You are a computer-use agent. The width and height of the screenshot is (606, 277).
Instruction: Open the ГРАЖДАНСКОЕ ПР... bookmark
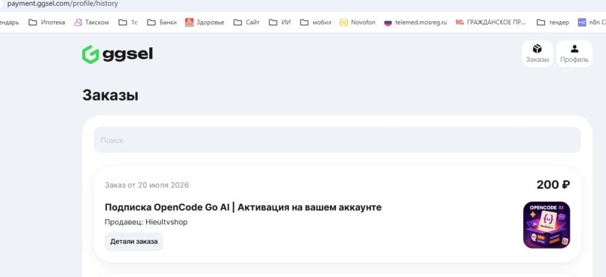tap(491, 22)
